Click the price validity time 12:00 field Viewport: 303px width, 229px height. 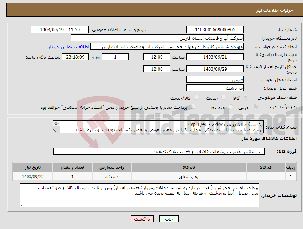157,69
